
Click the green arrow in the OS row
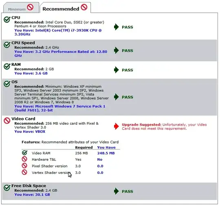(x=116, y=97)
